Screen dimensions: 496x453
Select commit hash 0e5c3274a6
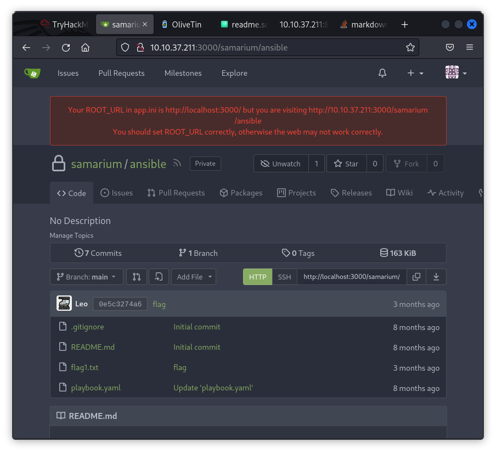point(120,303)
